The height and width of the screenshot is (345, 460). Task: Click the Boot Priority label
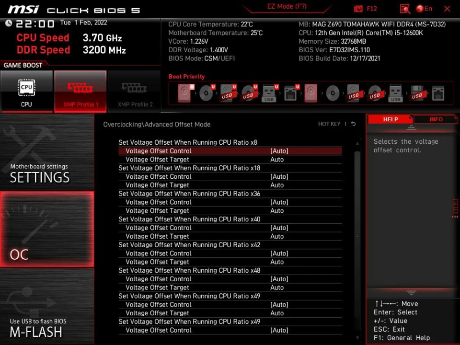[x=186, y=76]
